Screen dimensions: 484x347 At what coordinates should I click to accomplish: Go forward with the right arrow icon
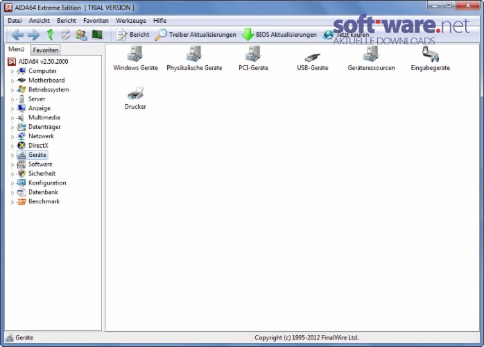pyautogui.click(x=34, y=35)
